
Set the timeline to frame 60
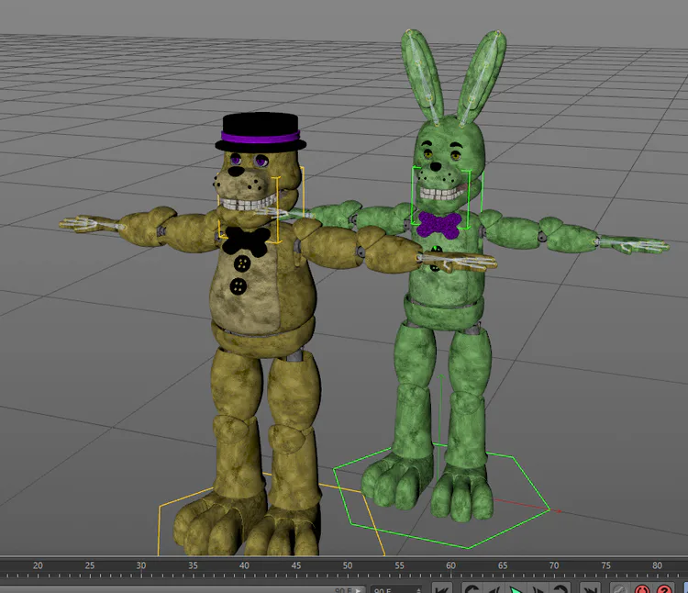tap(451, 565)
